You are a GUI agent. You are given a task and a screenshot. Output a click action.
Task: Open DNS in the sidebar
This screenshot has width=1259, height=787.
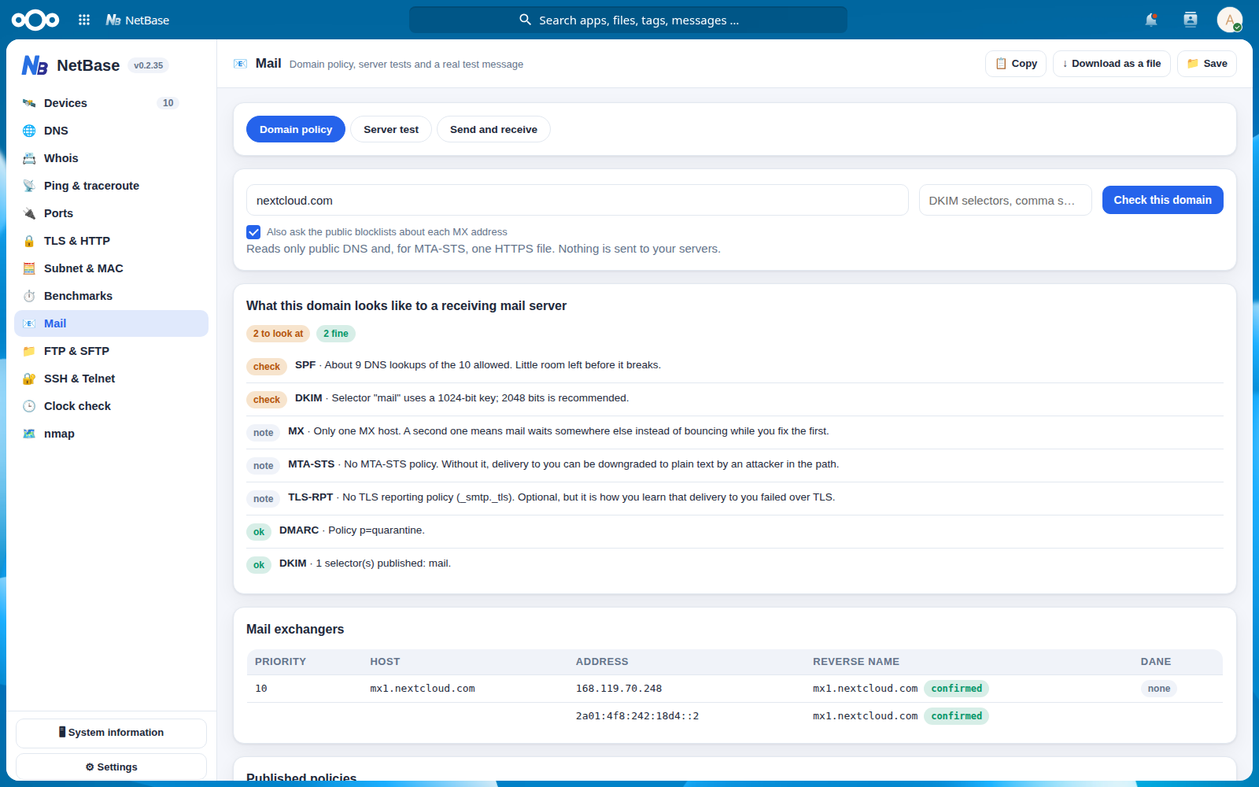click(x=111, y=131)
